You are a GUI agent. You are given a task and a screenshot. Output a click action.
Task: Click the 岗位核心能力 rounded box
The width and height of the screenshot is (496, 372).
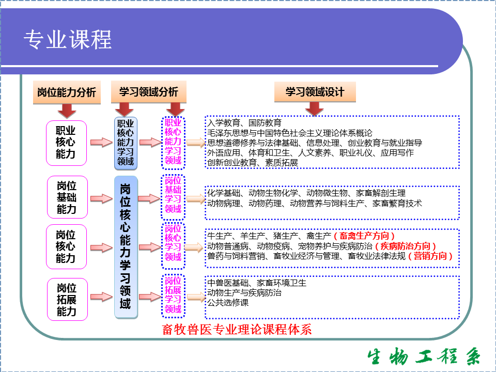tap(66, 247)
